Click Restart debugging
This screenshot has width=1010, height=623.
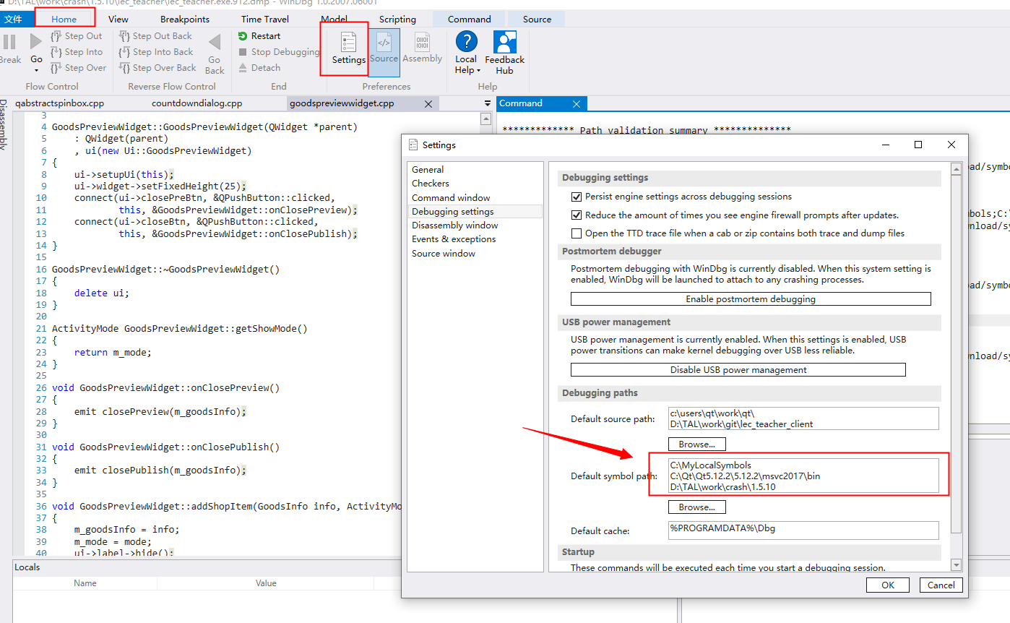click(x=259, y=36)
